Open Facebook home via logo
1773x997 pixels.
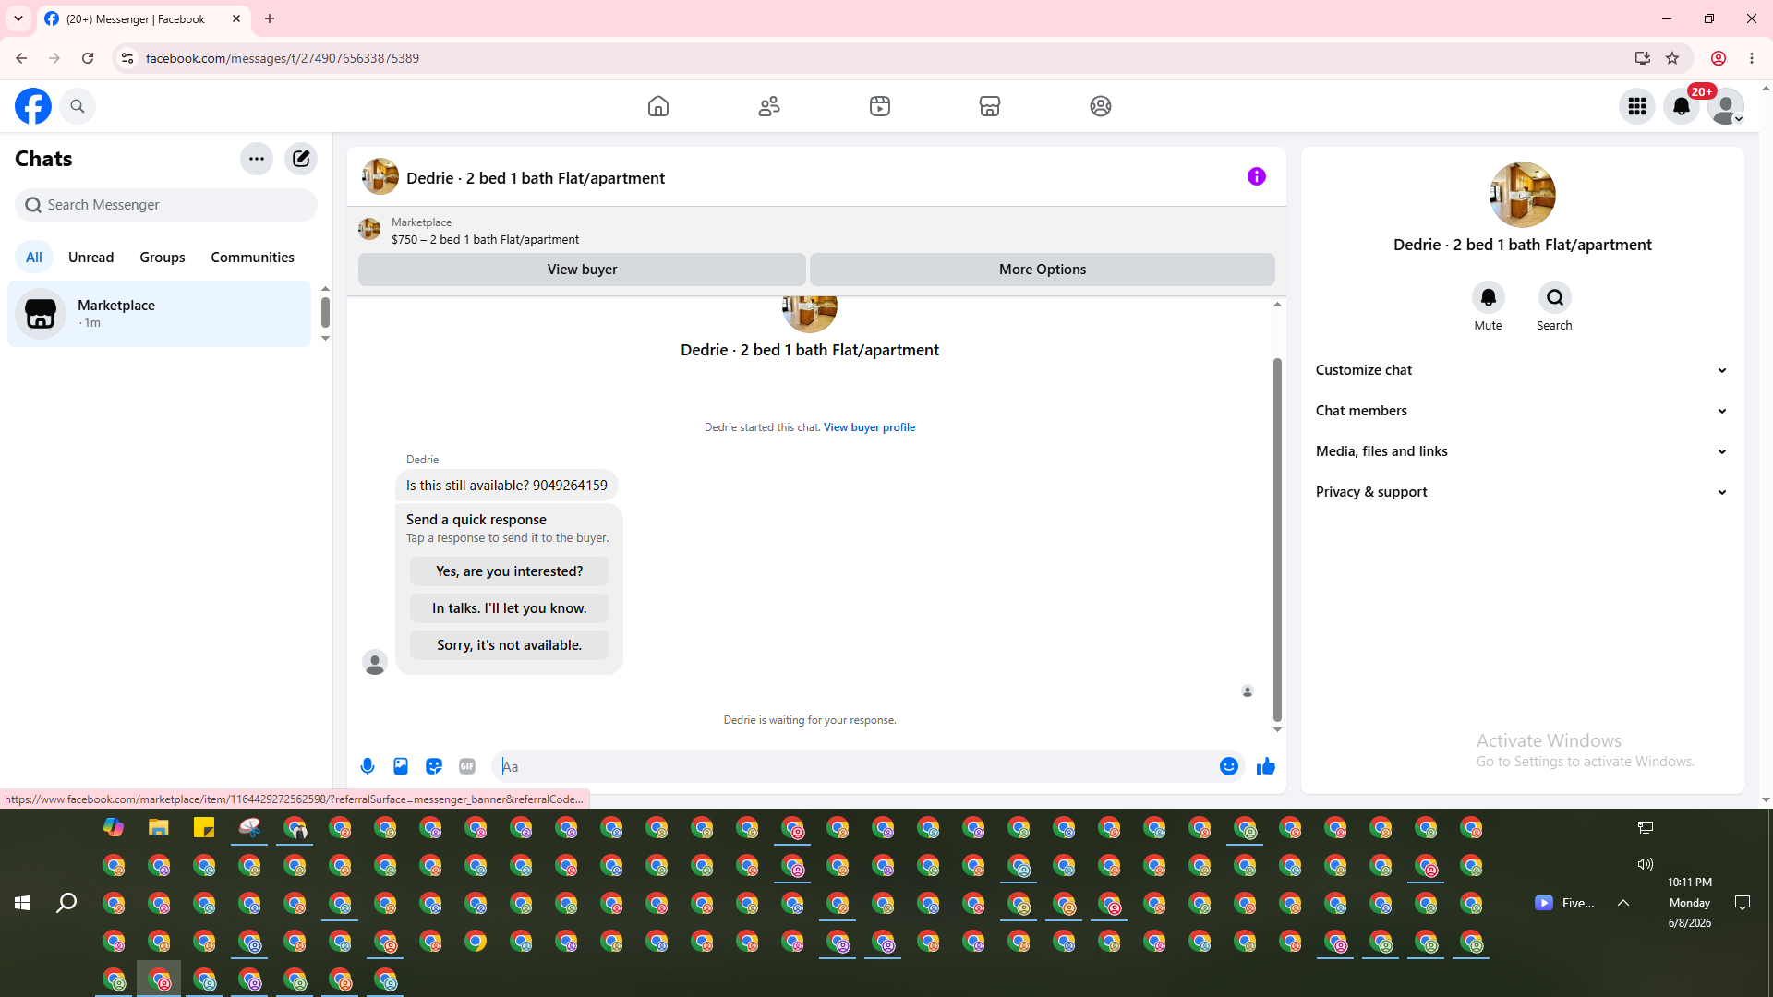point(33,106)
